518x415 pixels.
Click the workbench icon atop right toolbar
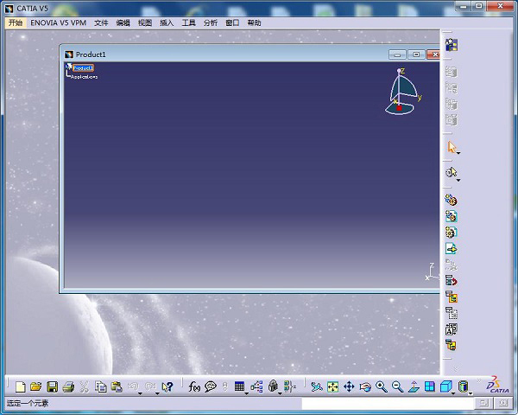click(452, 45)
